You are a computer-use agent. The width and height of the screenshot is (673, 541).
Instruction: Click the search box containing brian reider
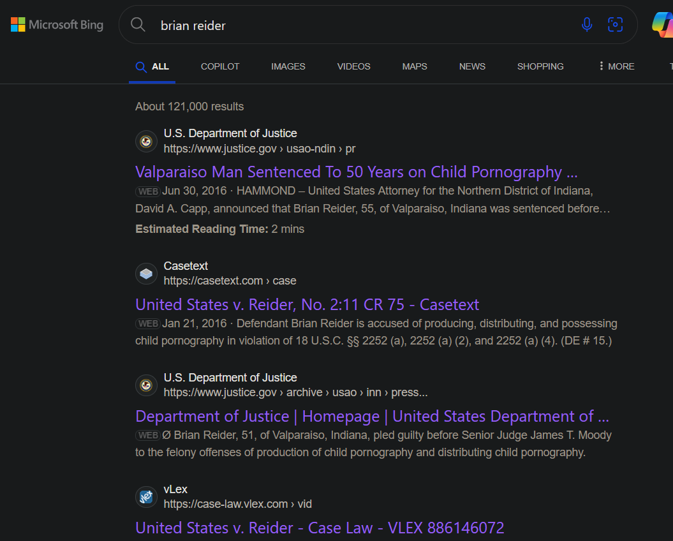378,25
